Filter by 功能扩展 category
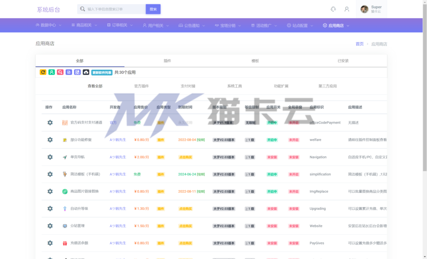Image resolution: width=427 pixels, height=259 pixels. point(281,86)
